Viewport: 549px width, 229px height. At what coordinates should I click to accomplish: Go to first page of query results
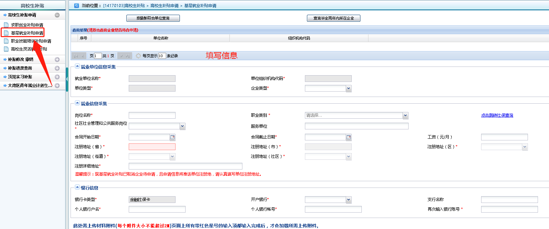pos(76,56)
